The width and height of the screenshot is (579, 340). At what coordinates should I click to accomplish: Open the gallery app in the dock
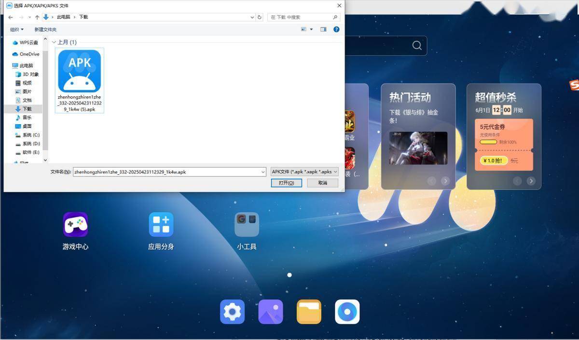[x=270, y=312]
